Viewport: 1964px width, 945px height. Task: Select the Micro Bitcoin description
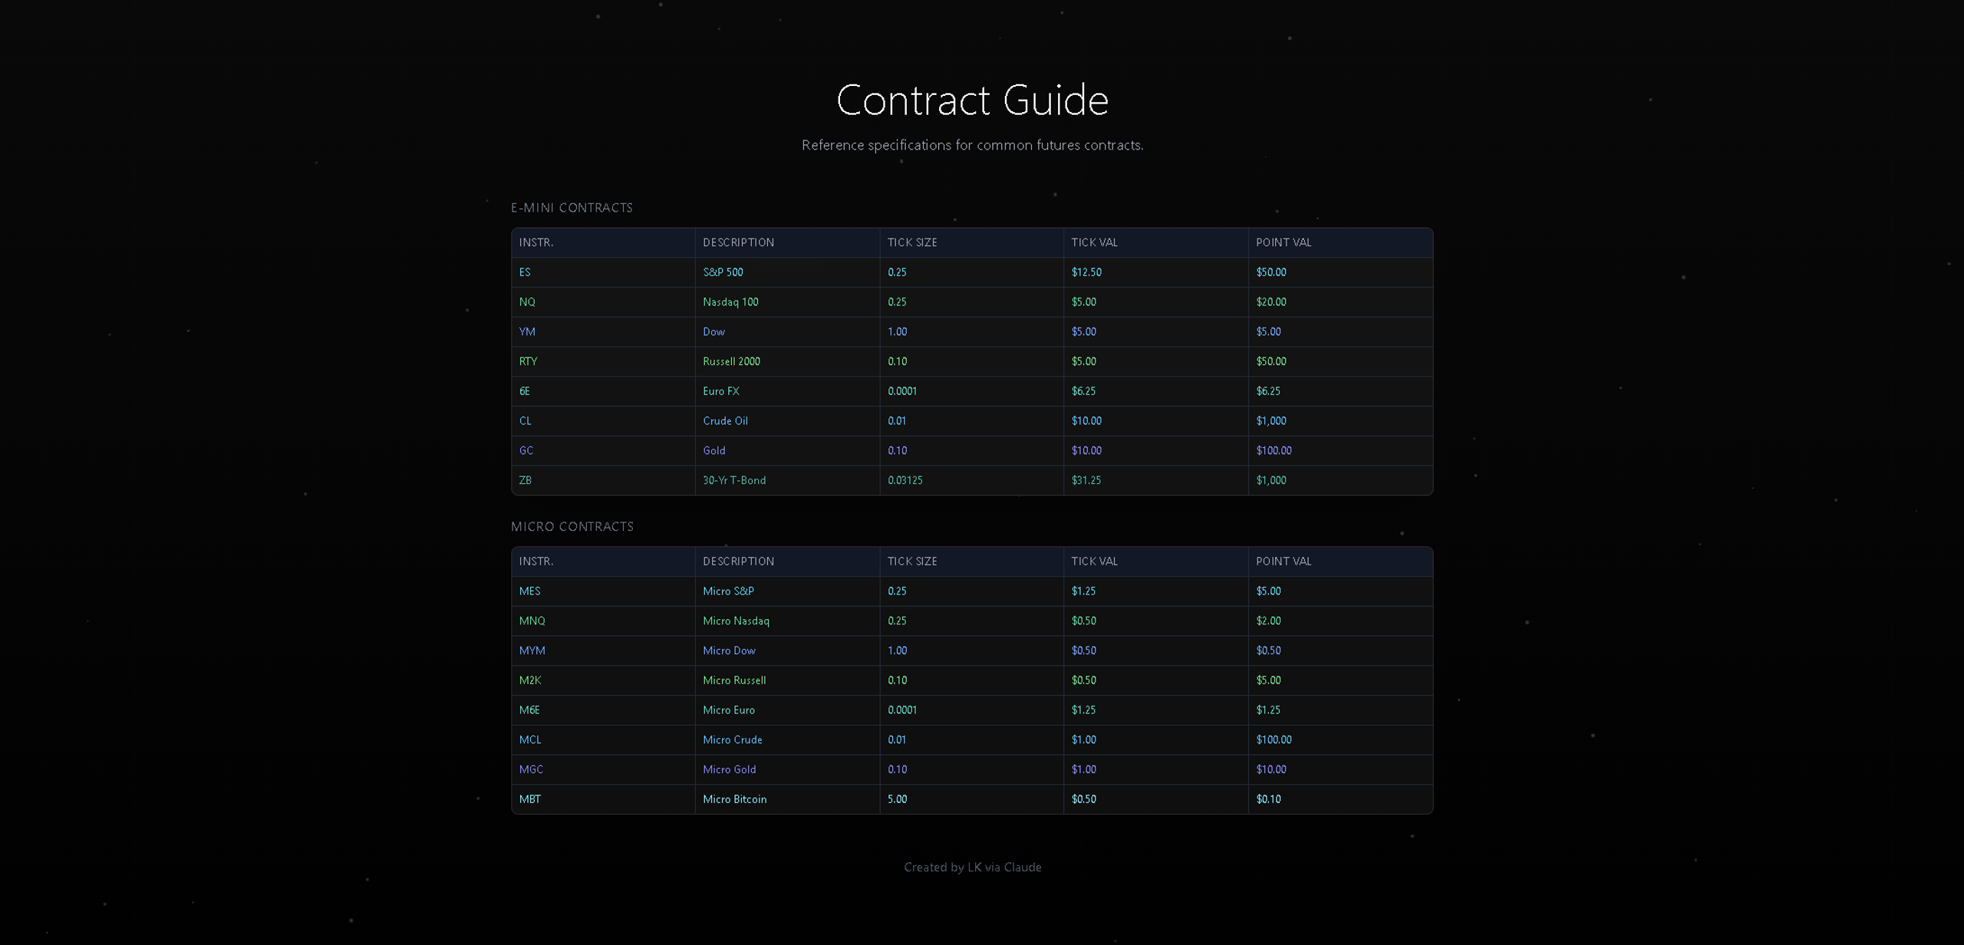734,799
